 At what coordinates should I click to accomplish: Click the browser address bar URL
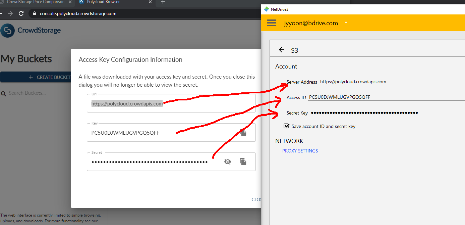(x=78, y=14)
